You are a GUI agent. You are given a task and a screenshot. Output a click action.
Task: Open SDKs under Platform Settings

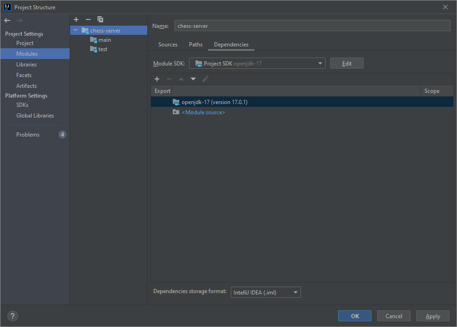22,105
